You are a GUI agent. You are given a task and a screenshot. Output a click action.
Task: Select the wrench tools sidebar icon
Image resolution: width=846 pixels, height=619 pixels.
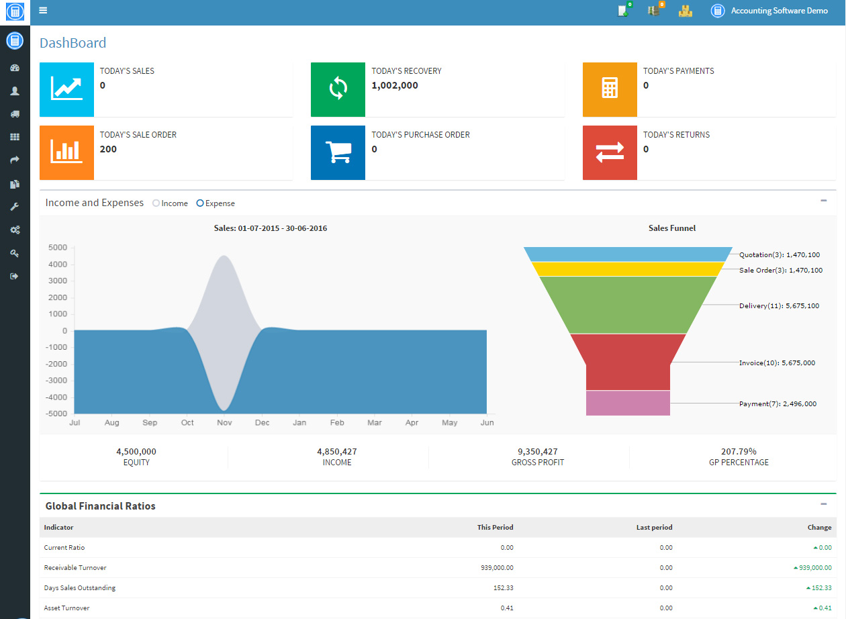[15, 207]
